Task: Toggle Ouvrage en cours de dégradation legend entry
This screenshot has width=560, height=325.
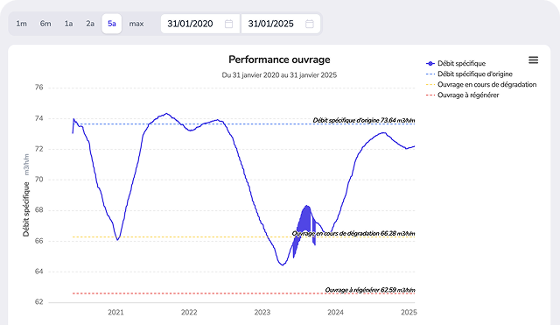Action: 481,85
